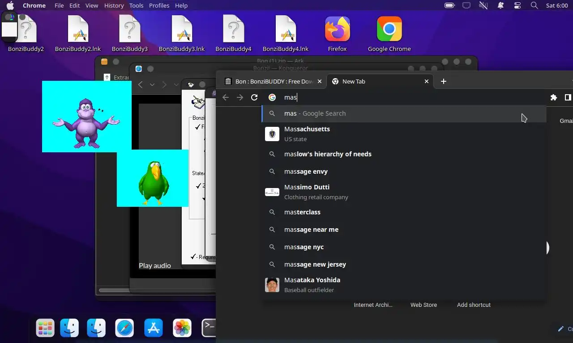Click the Add shortcut button
The image size is (573, 343).
point(474,305)
